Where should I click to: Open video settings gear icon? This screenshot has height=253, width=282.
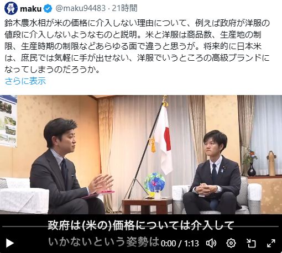click(x=231, y=243)
